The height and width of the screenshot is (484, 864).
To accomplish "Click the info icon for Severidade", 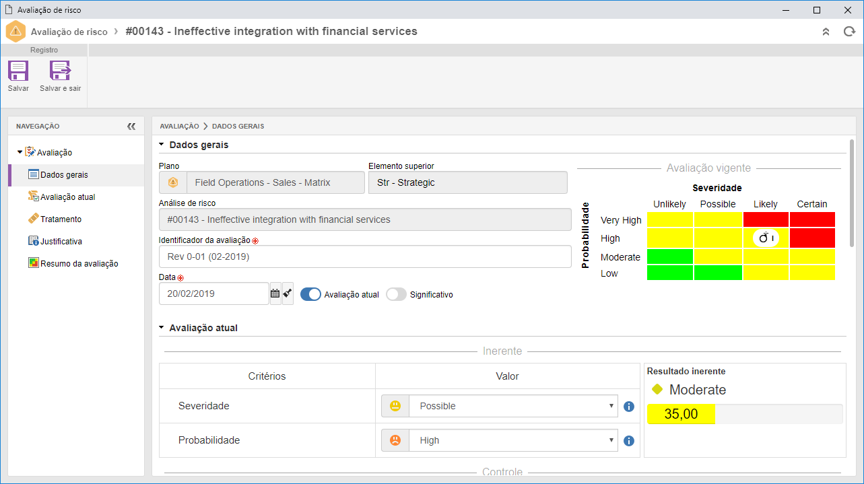I will pyautogui.click(x=629, y=407).
